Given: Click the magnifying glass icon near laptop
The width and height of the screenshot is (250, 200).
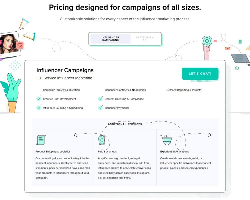Looking at the screenshot, I should 237,68.
